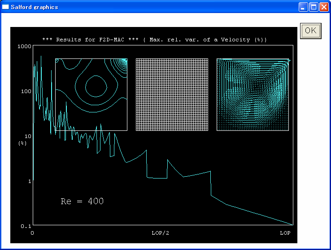Viewport: 331px width, 250px height.
Task: Click the '0' x-axis origin label
Action: pos(32,233)
